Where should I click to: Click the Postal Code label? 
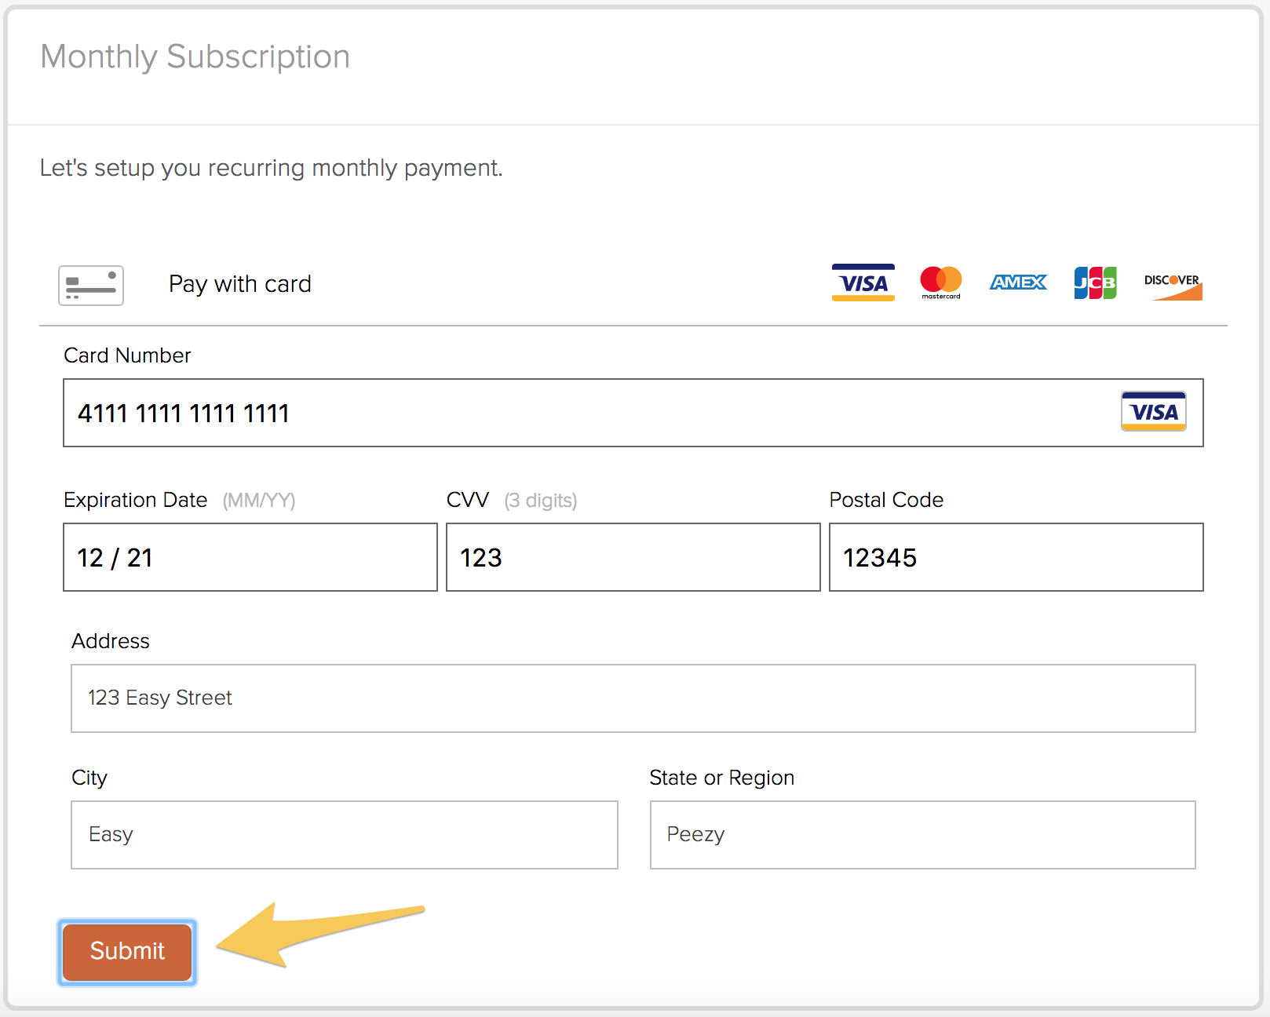coord(886,500)
